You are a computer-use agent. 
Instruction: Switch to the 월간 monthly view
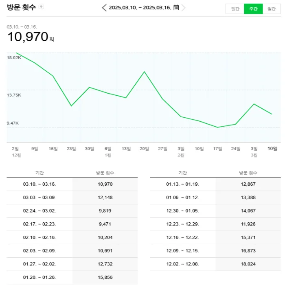pyautogui.click(x=271, y=9)
